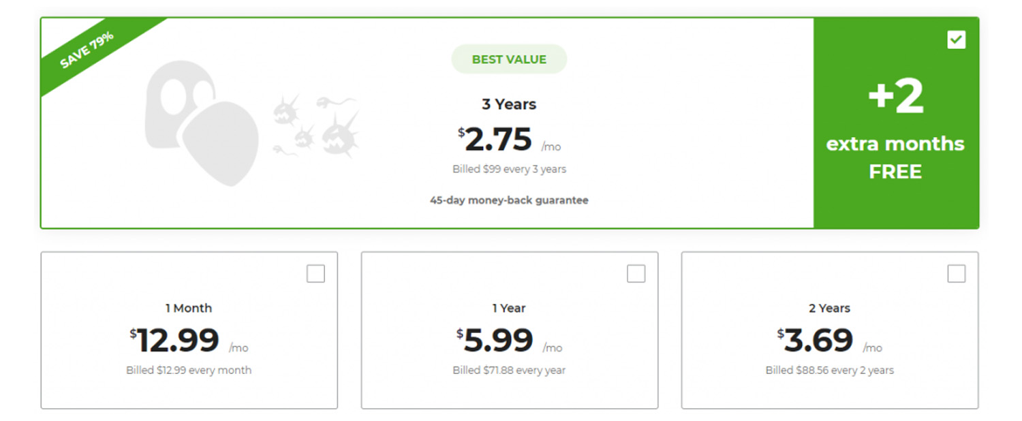Click 'Billed $71.88 every year' text

pos(509,371)
